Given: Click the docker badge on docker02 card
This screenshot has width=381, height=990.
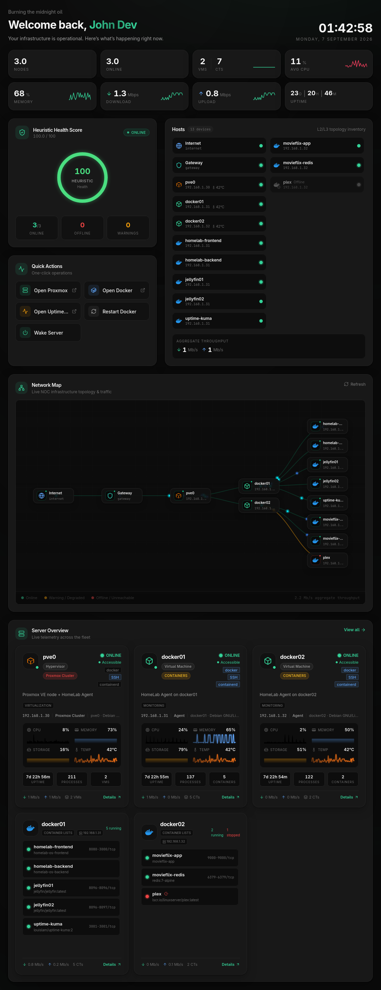Looking at the screenshot, I should (x=350, y=670).
